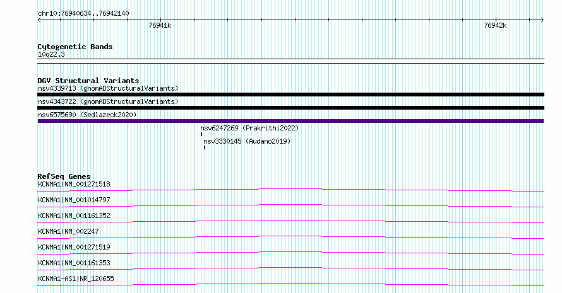Open variant nsv3330145 (Audano2019) label
The width and height of the screenshot is (562, 293).
[x=247, y=141]
